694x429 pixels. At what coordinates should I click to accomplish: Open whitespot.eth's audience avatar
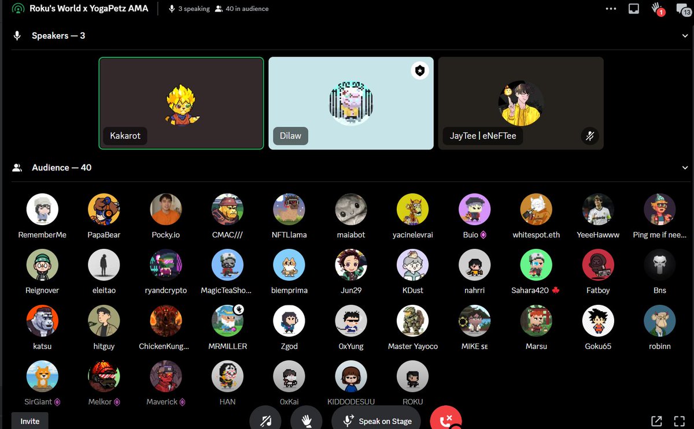536,209
